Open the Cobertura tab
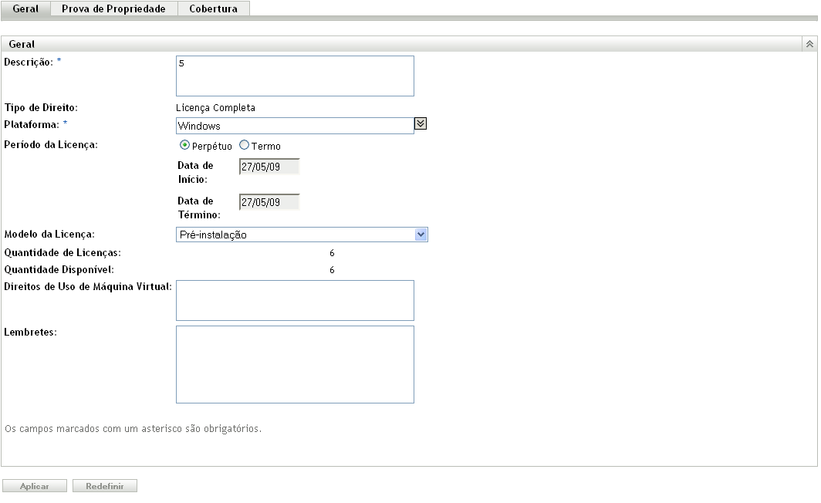Screen dimensions: 821x503 click(x=213, y=8)
